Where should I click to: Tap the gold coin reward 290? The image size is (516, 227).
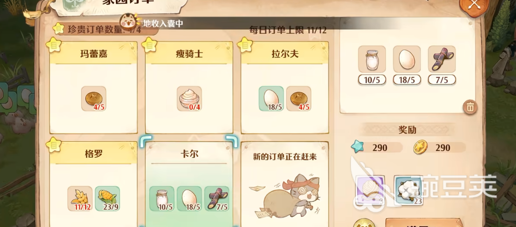coord(439,147)
